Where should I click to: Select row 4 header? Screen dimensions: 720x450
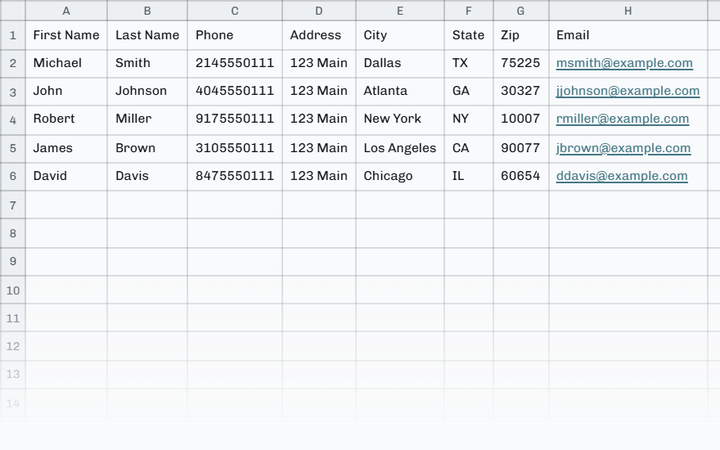coord(13,119)
